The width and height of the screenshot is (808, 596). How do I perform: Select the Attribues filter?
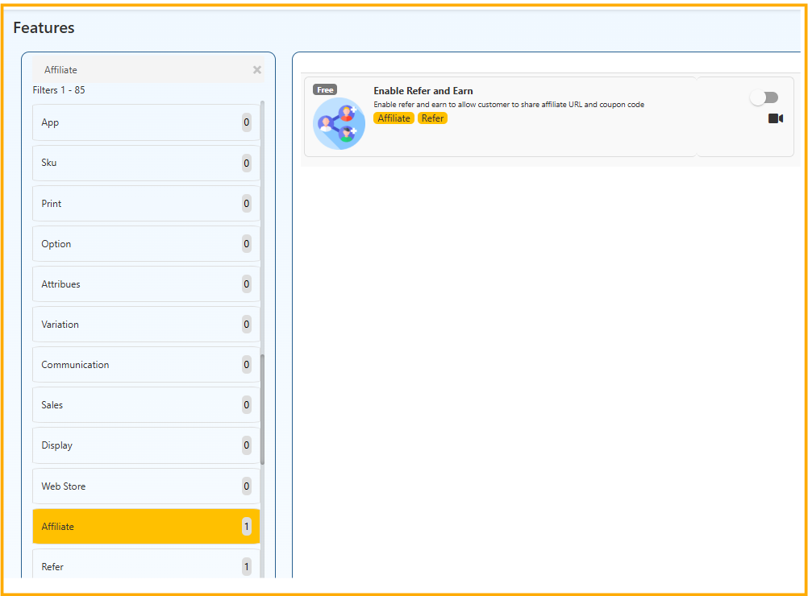(146, 284)
